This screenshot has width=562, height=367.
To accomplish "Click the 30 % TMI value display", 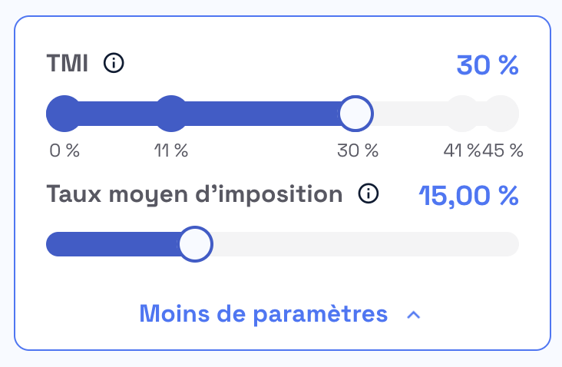I will pos(488,65).
